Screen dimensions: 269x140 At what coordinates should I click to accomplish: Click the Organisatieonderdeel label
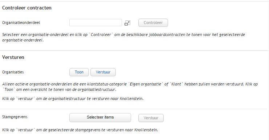pyautogui.click(x=21, y=23)
